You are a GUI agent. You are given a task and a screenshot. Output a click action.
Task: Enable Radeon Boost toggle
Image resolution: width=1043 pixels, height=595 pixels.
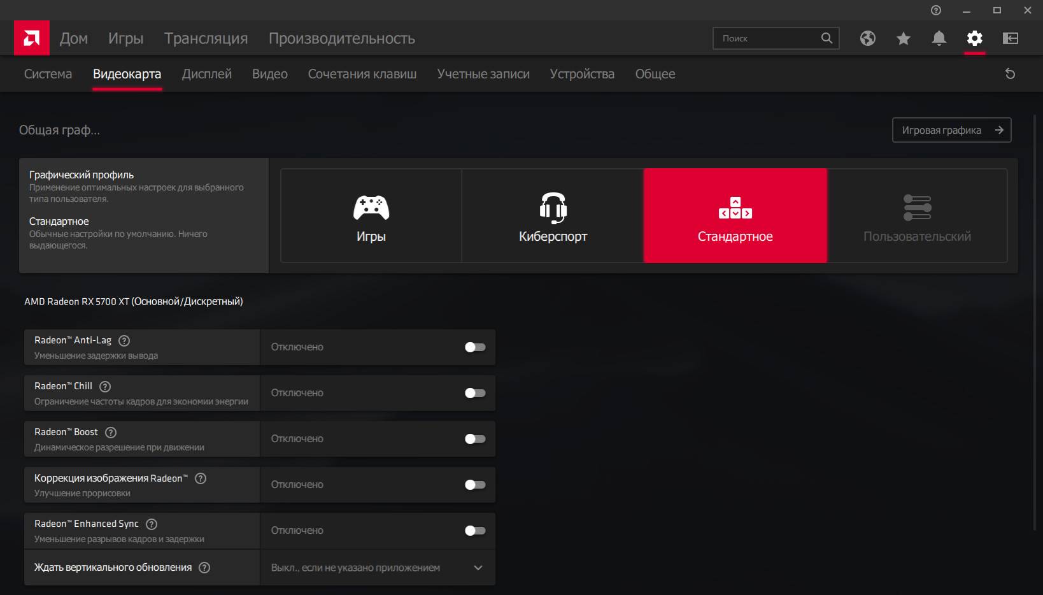click(475, 439)
